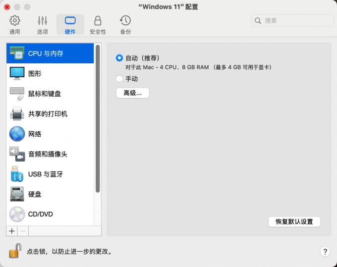337x267 pixels.
Task: Select 手动 radio button
Action: (x=119, y=78)
